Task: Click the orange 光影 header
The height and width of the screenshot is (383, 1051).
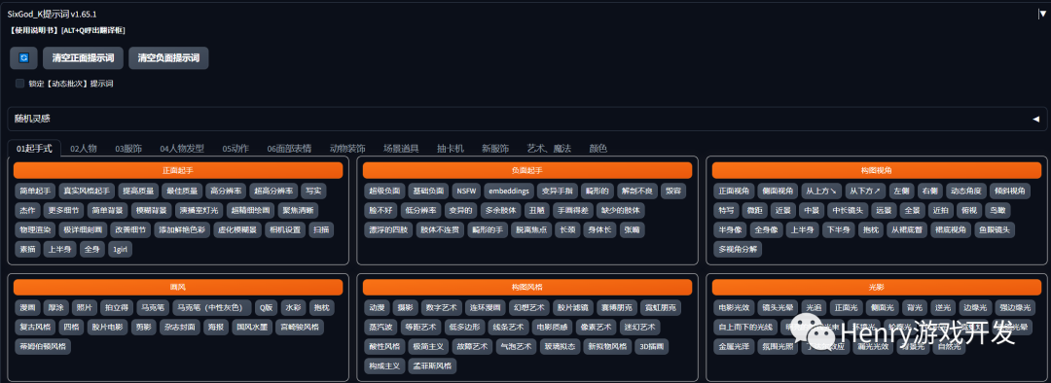Action: click(x=876, y=288)
